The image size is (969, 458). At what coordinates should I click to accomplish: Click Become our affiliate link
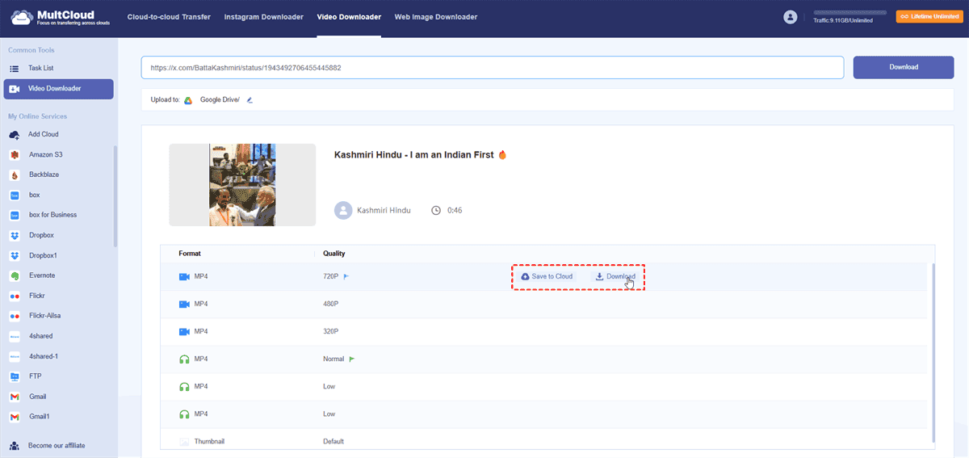tap(56, 445)
